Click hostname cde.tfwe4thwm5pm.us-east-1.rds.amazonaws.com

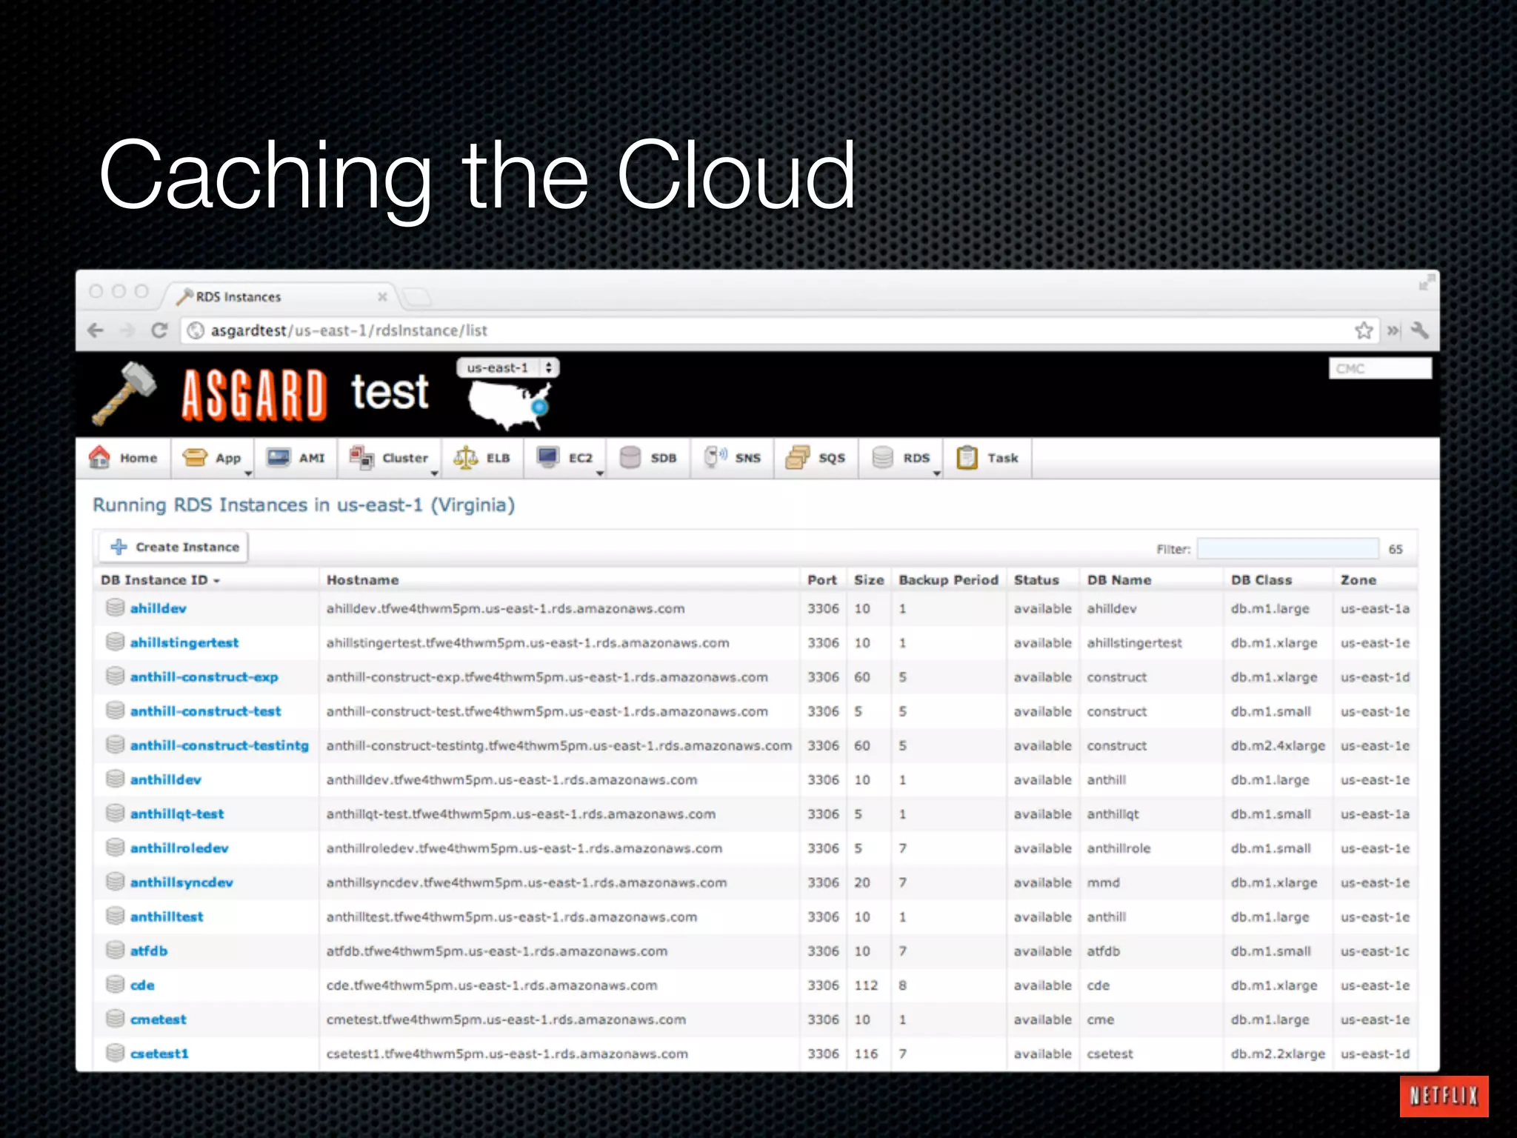[x=492, y=985]
